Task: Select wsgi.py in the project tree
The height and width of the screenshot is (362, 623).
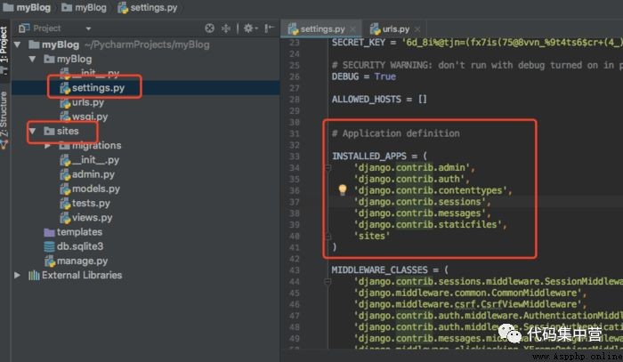Action: pyautogui.click(x=84, y=117)
